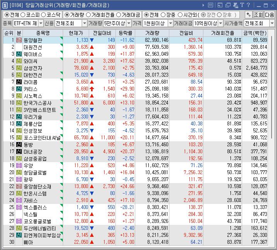Click the 대원전선 stock name
Image resolution: width=277 pixels, height=250 pixels.
33,47
